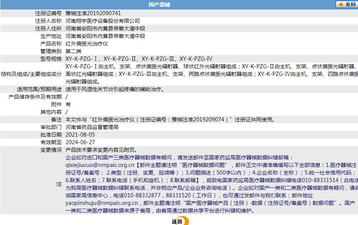Select the 其他内容 field label
This screenshot has height=225, width=358.
point(51,112)
